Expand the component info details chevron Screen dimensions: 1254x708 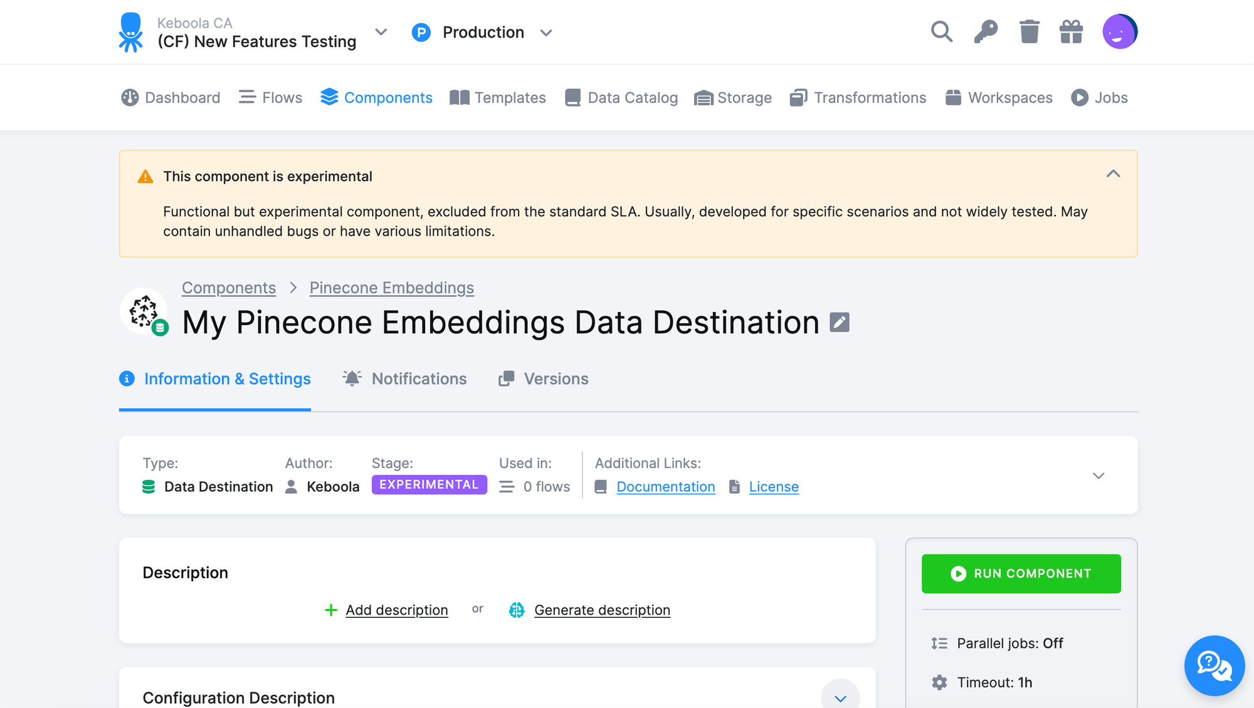[x=1099, y=476]
